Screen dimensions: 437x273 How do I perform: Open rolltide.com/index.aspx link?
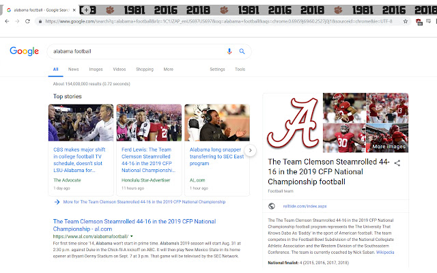[305, 206]
